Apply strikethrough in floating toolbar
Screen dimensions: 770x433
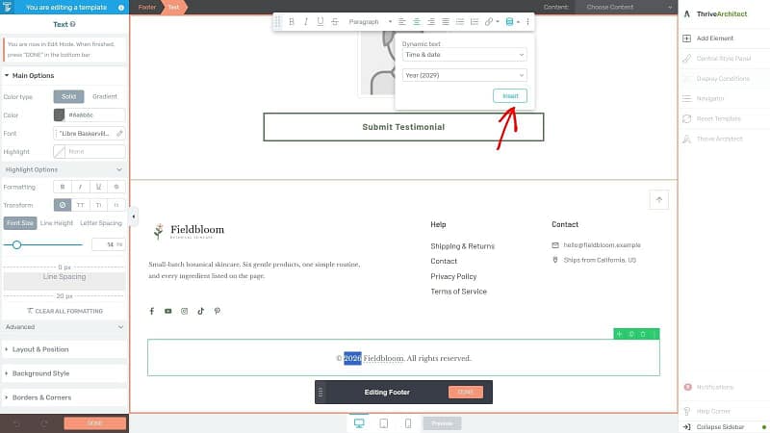click(x=335, y=21)
